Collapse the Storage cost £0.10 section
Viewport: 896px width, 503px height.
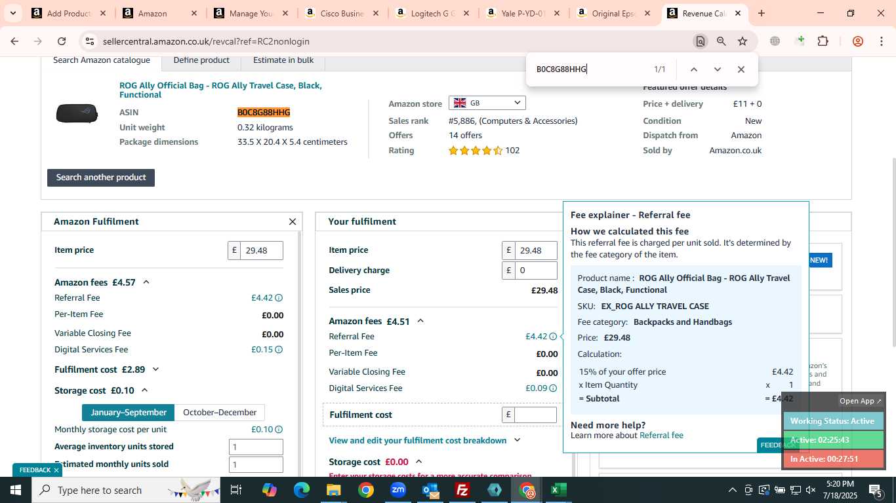tap(145, 390)
